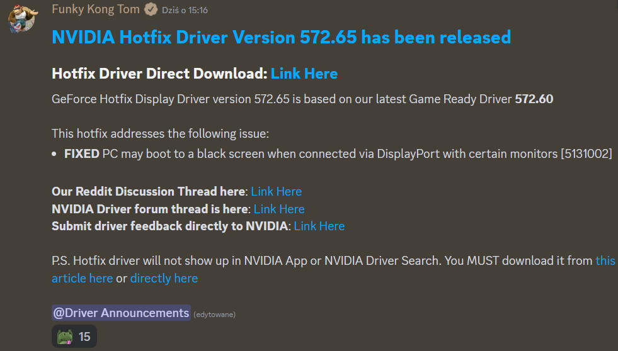Screen dimensions: 618x351
Task: Click the verified badge beside the username
Action: pos(151,10)
